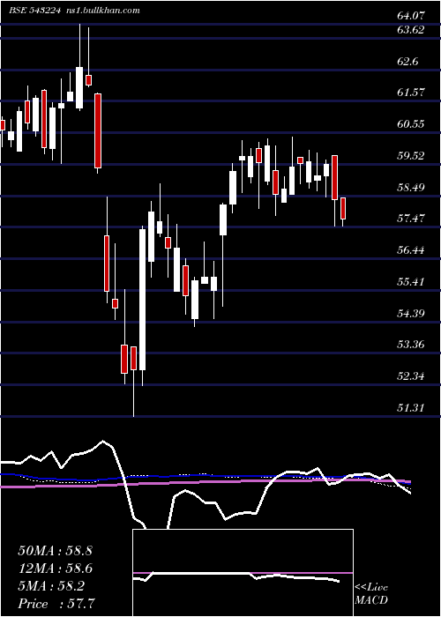Click the ns1.bullkhan.com watermark text
The image size is (441, 617).
point(102,11)
